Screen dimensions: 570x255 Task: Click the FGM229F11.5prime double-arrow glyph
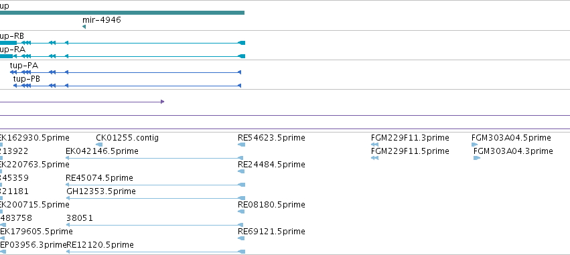click(x=375, y=158)
